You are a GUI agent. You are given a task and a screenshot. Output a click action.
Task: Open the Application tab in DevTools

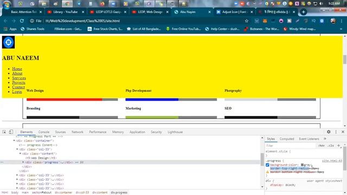coord(137,132)
